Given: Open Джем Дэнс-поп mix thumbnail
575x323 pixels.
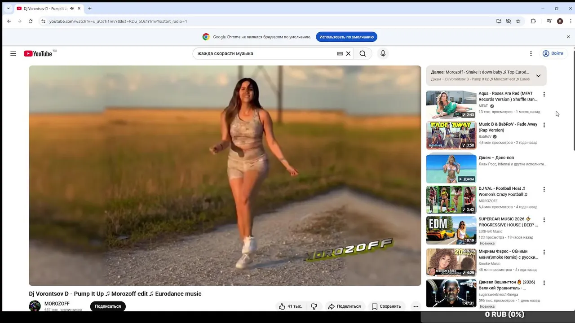Looking at the screenshot, I should point(451,169).
